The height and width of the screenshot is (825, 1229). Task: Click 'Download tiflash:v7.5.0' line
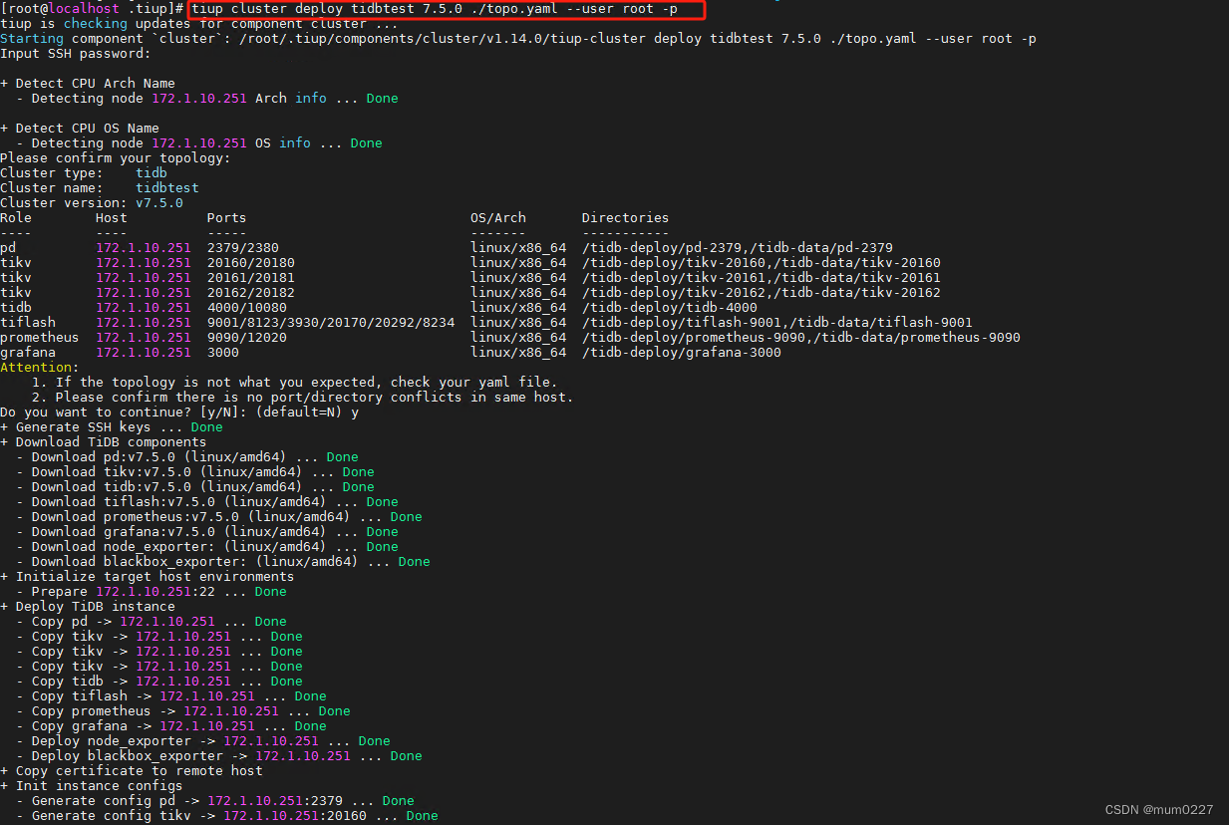(207, 502)
